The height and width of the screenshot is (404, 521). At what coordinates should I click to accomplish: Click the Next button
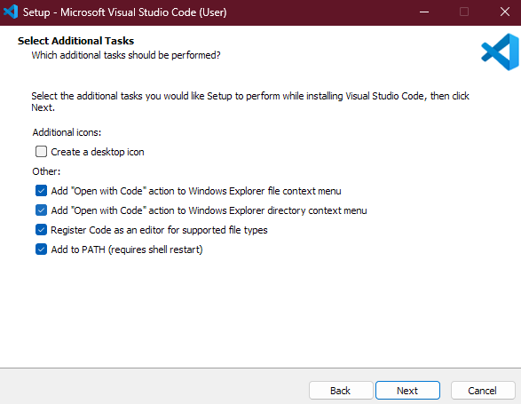coord(407,391)
